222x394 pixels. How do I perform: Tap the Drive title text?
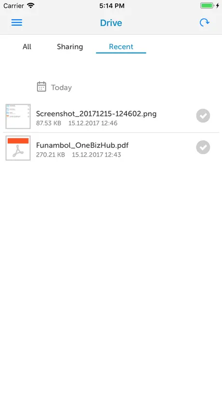click(x=111, y=23)
